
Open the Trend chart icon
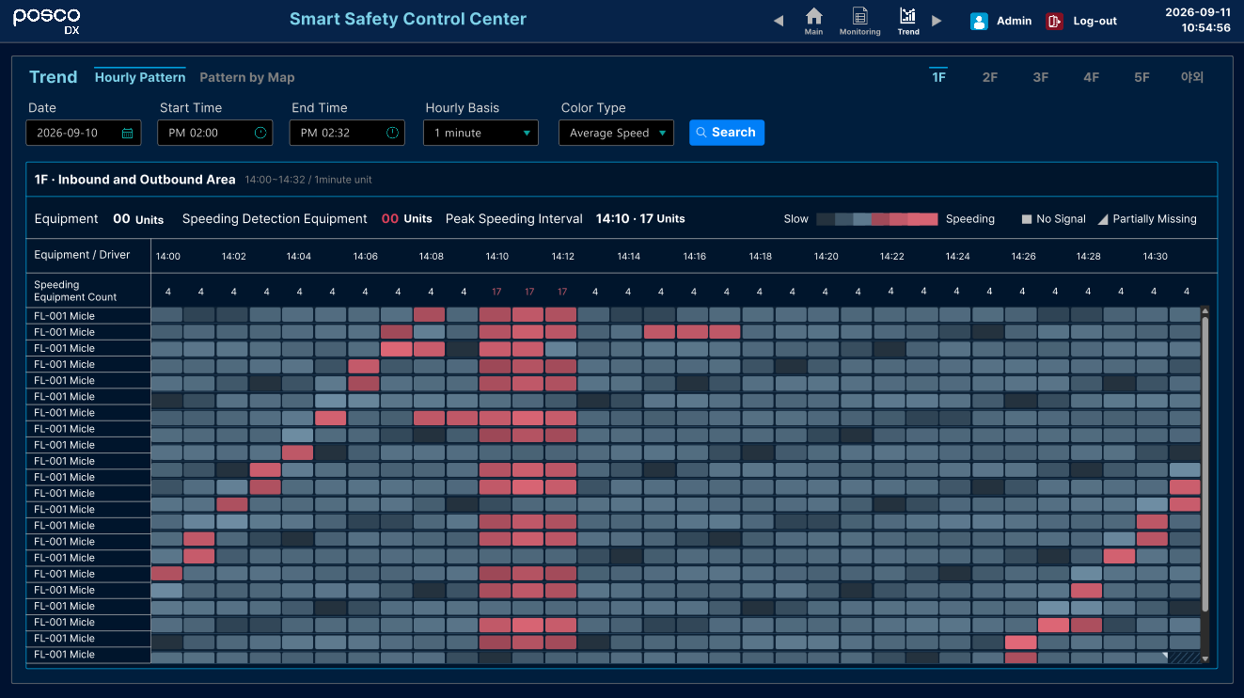point(907,16)
